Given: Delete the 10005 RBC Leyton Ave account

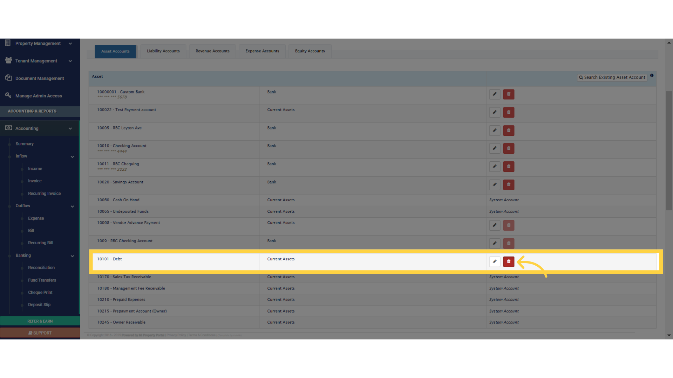Looking at the screenshot, I should click(509, 131).
